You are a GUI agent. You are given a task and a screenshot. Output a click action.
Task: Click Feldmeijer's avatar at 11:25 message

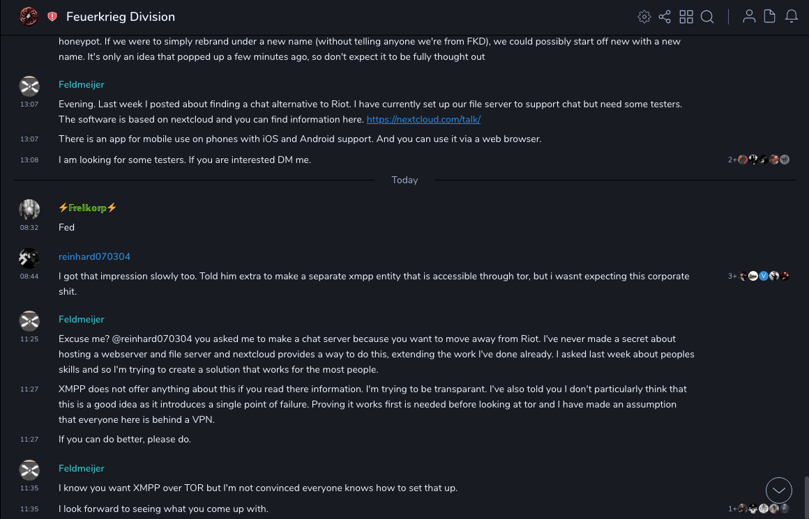[29, 321]
